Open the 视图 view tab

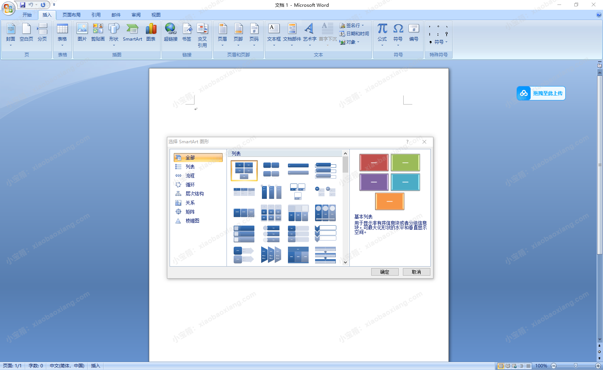coord(156,15)
